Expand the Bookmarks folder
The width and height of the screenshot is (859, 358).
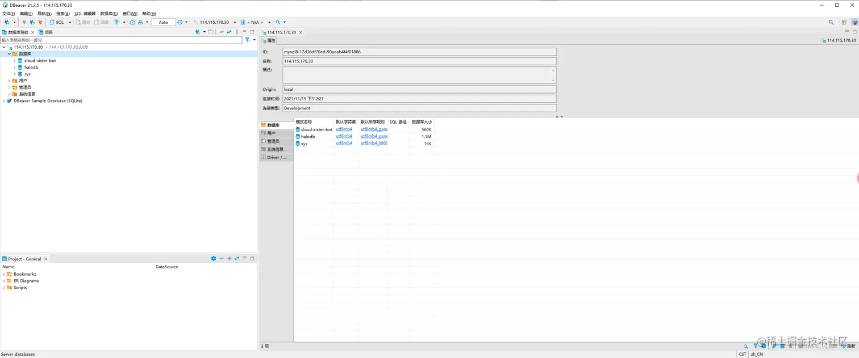pos(3,274)
